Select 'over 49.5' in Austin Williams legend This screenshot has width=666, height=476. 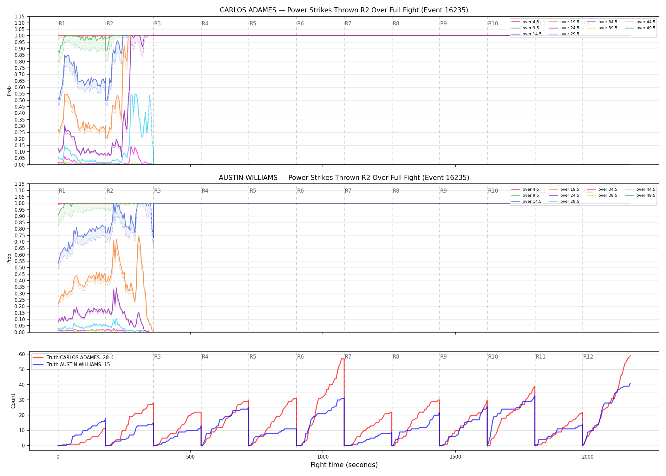(640, 195)
